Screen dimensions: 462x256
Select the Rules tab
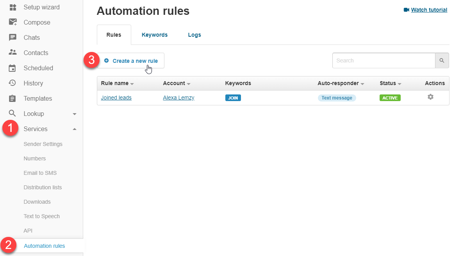click(x=114, y=35)
